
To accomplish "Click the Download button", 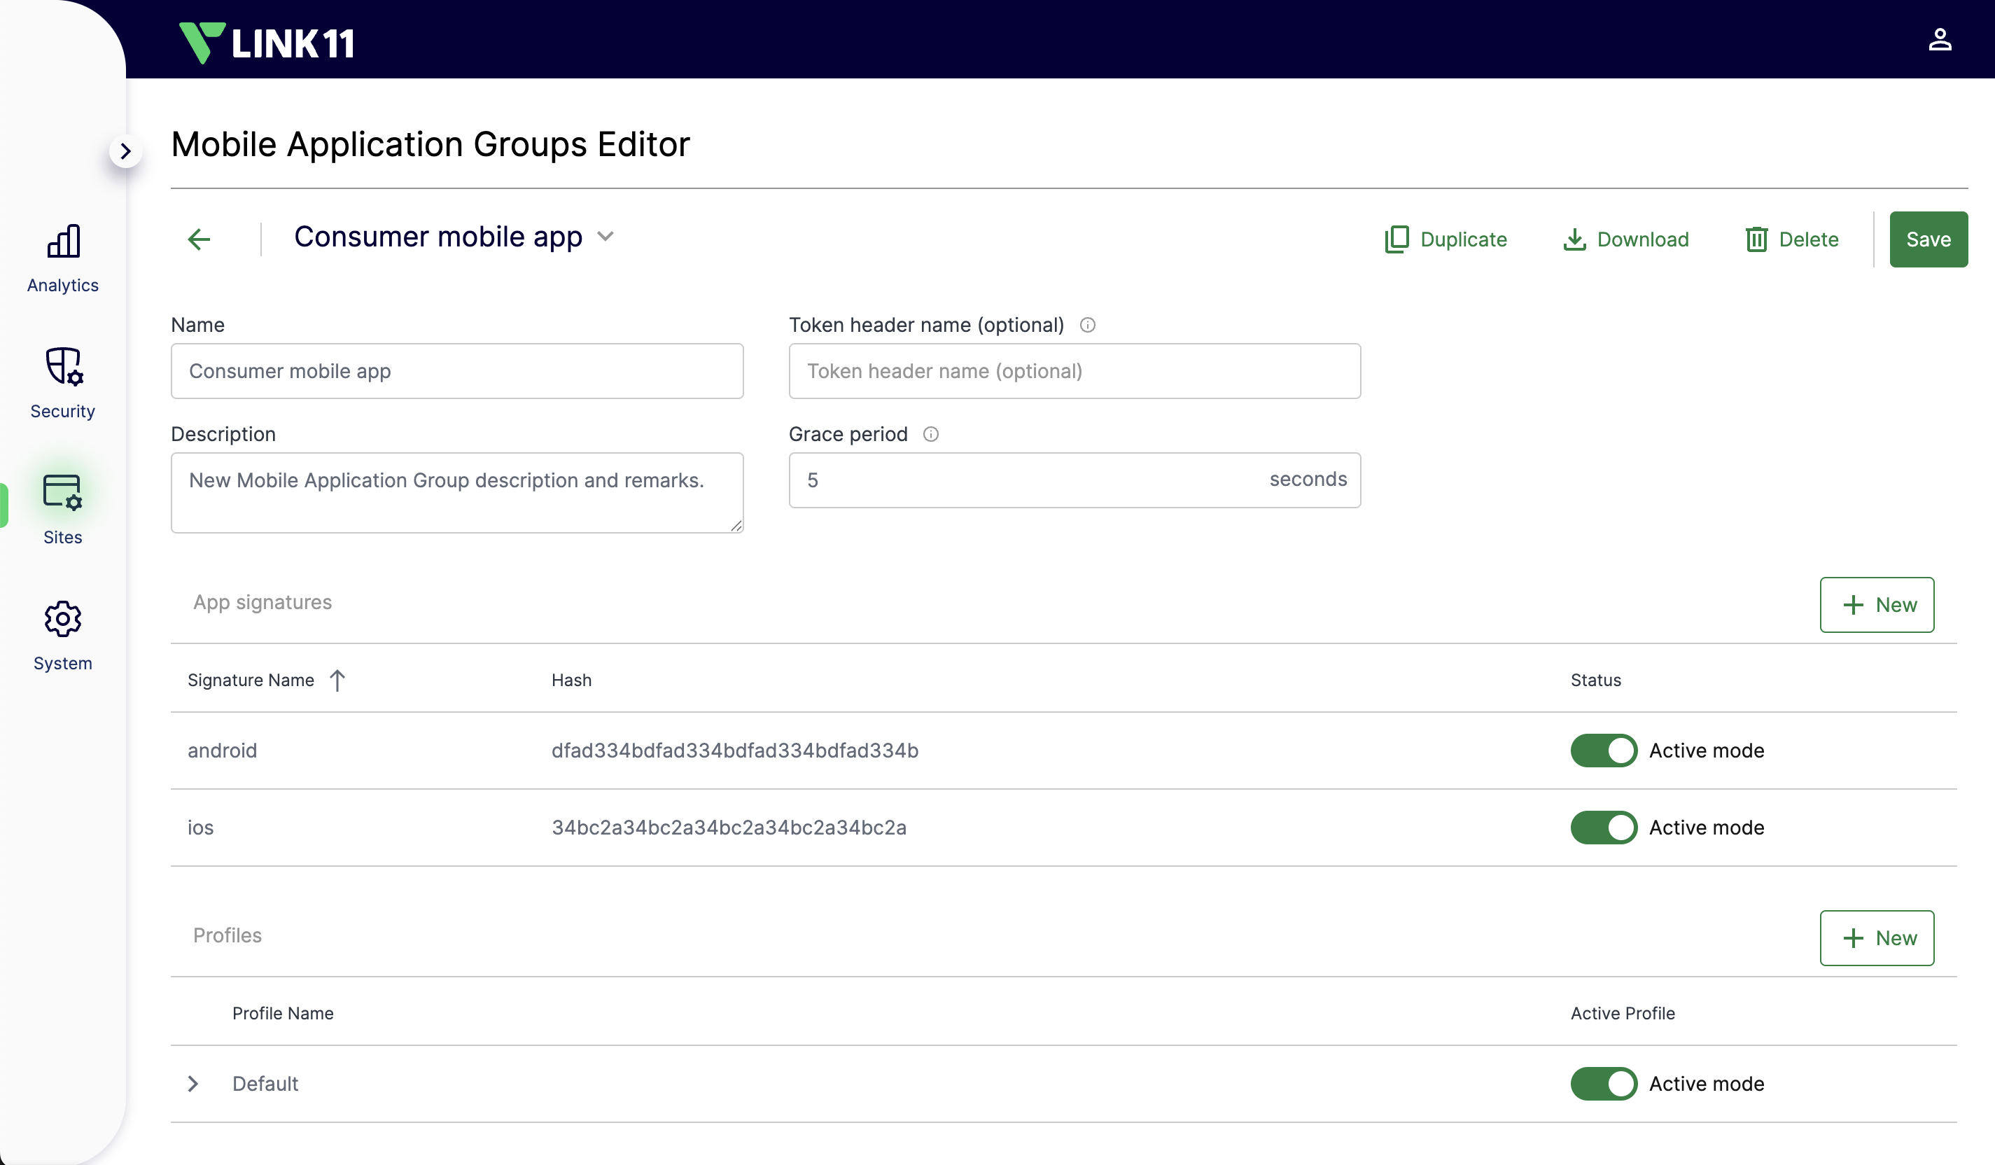I will [1625, 239].
